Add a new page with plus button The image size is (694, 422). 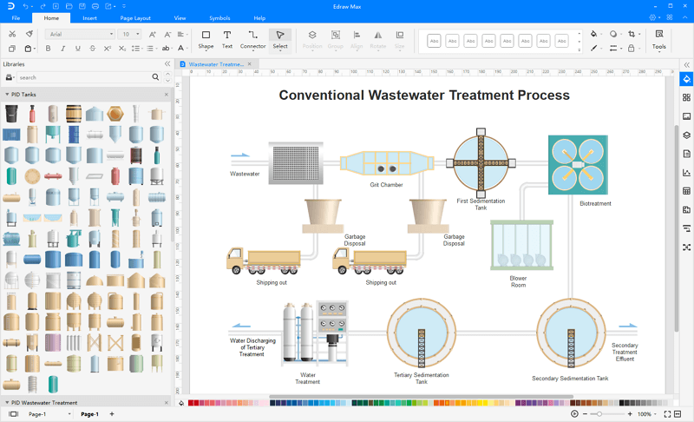tap(111, 414)
